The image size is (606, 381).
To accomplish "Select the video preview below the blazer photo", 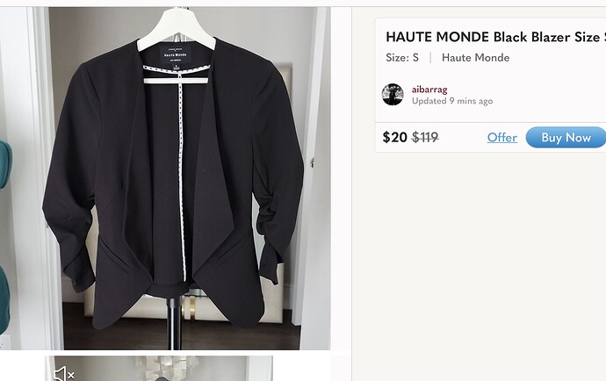I will (x=159, y=369).
